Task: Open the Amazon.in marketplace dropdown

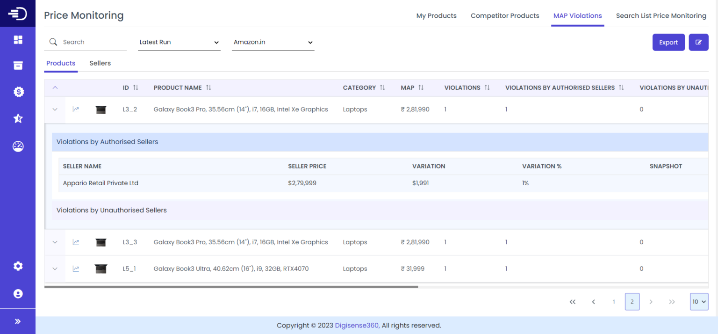Action: pos(273,42)
